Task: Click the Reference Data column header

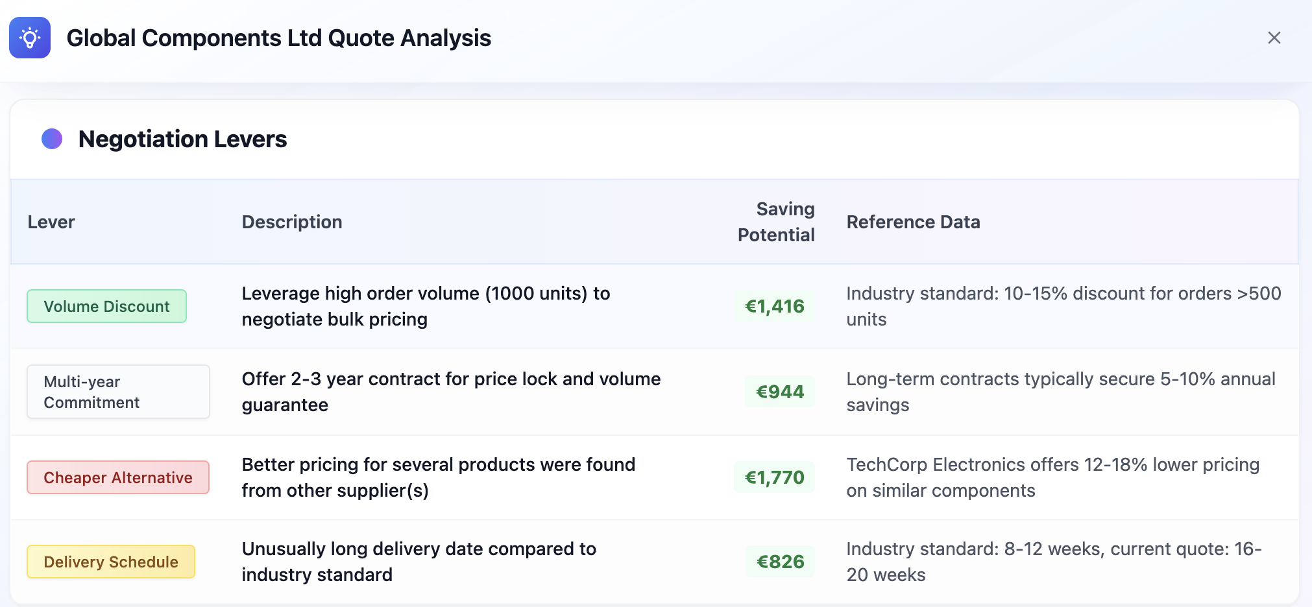Action: (913, 222)
